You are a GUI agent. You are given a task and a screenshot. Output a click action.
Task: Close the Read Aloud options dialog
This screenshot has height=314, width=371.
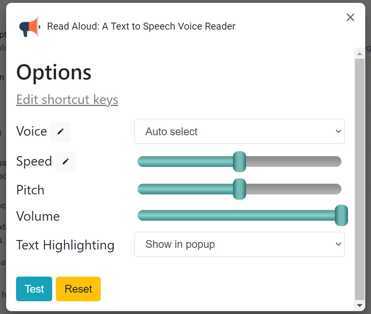(x=350, y=17)
